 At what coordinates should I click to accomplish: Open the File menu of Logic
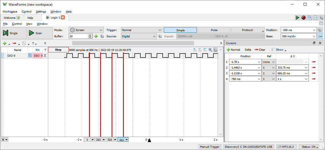tap(5, 24)
